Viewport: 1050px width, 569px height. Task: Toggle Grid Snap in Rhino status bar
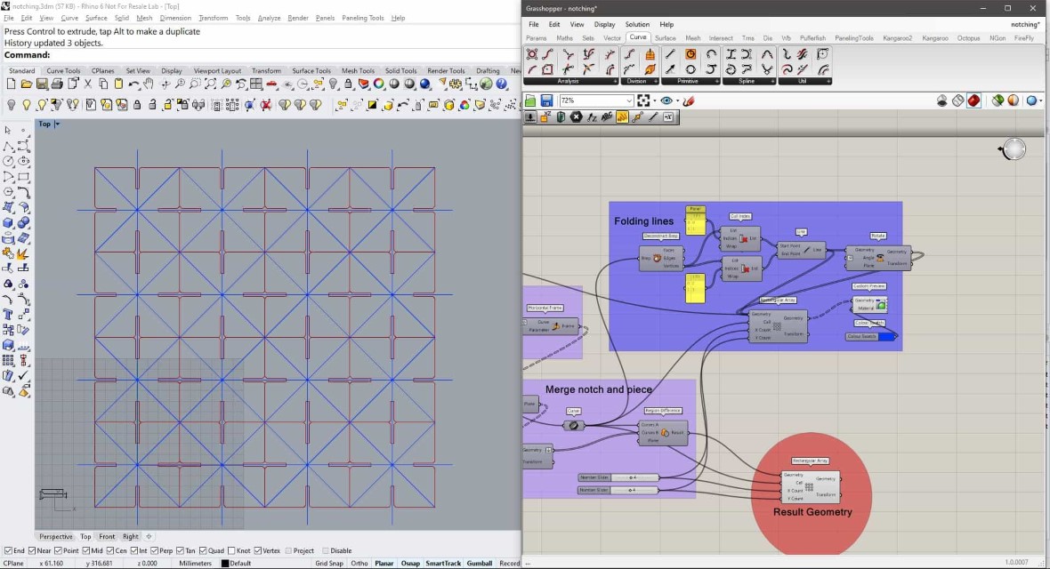329,563
